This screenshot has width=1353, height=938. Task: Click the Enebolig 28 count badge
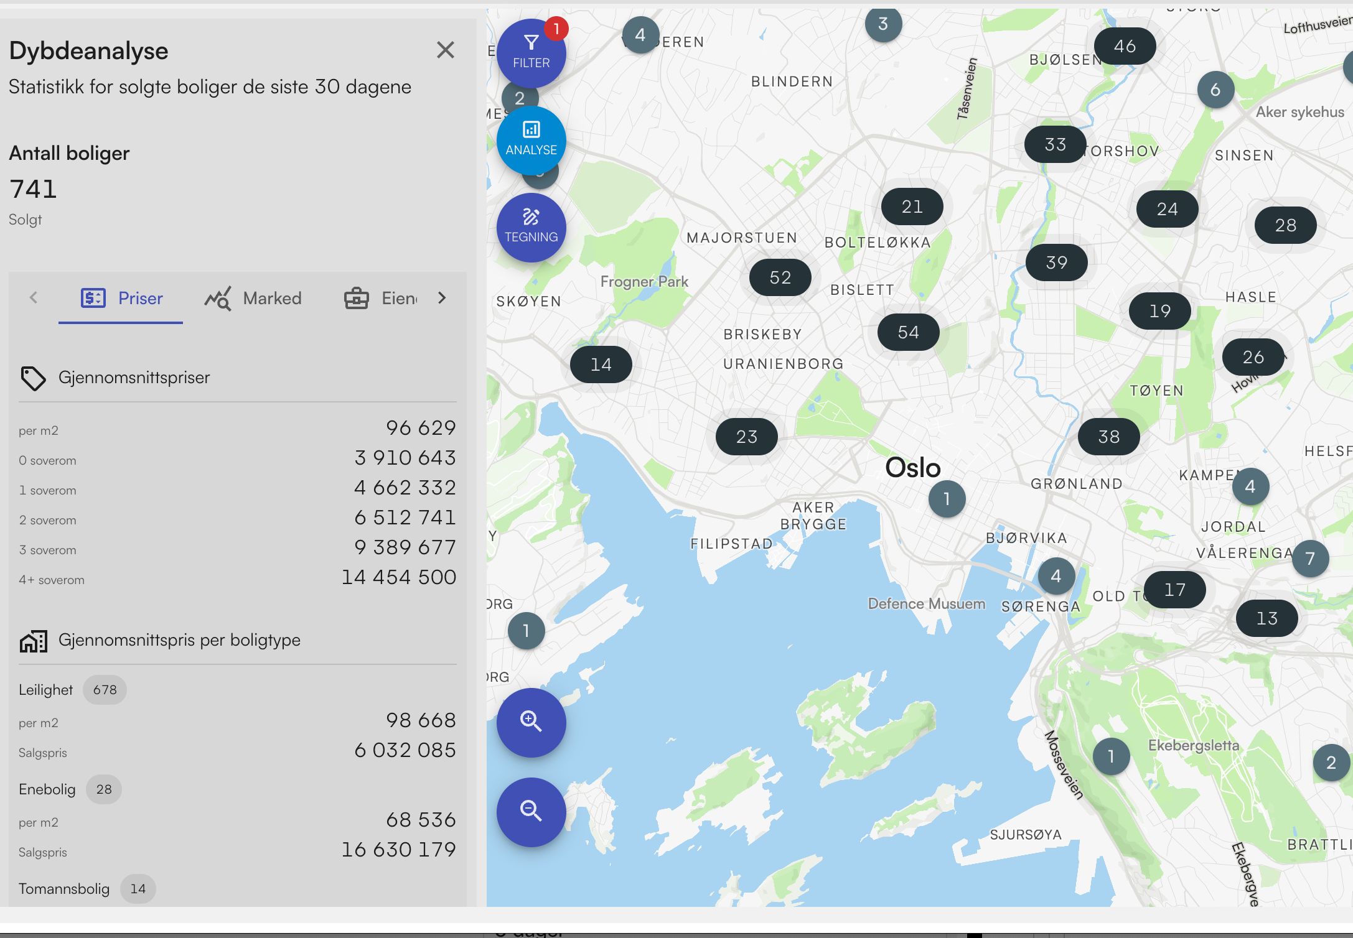pyautogui.click(x=104, y=789)
